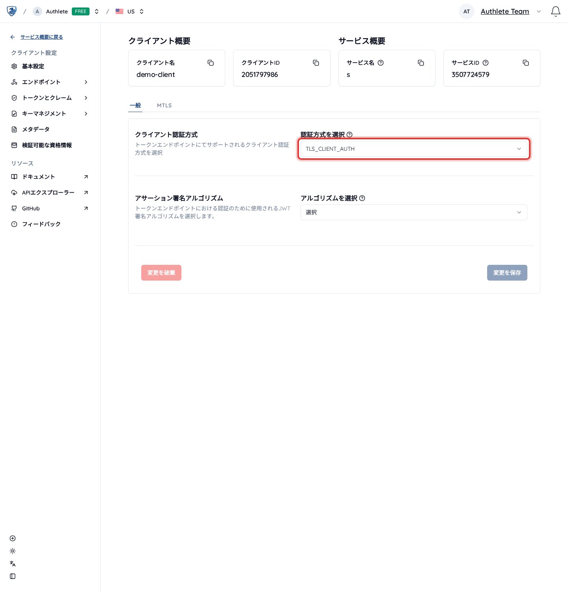Show help for 認証方式を選択
The image size is (568, 592).
point(349,135)
